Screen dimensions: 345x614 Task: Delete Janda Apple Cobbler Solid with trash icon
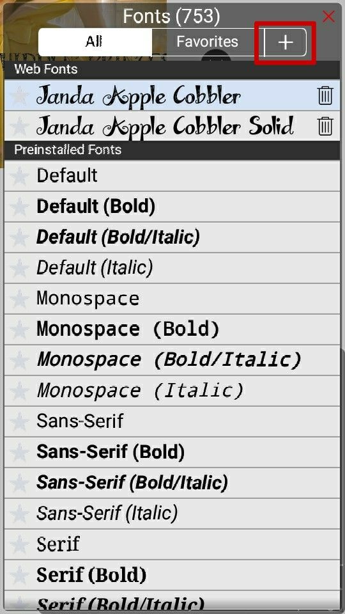coord(325,127)
